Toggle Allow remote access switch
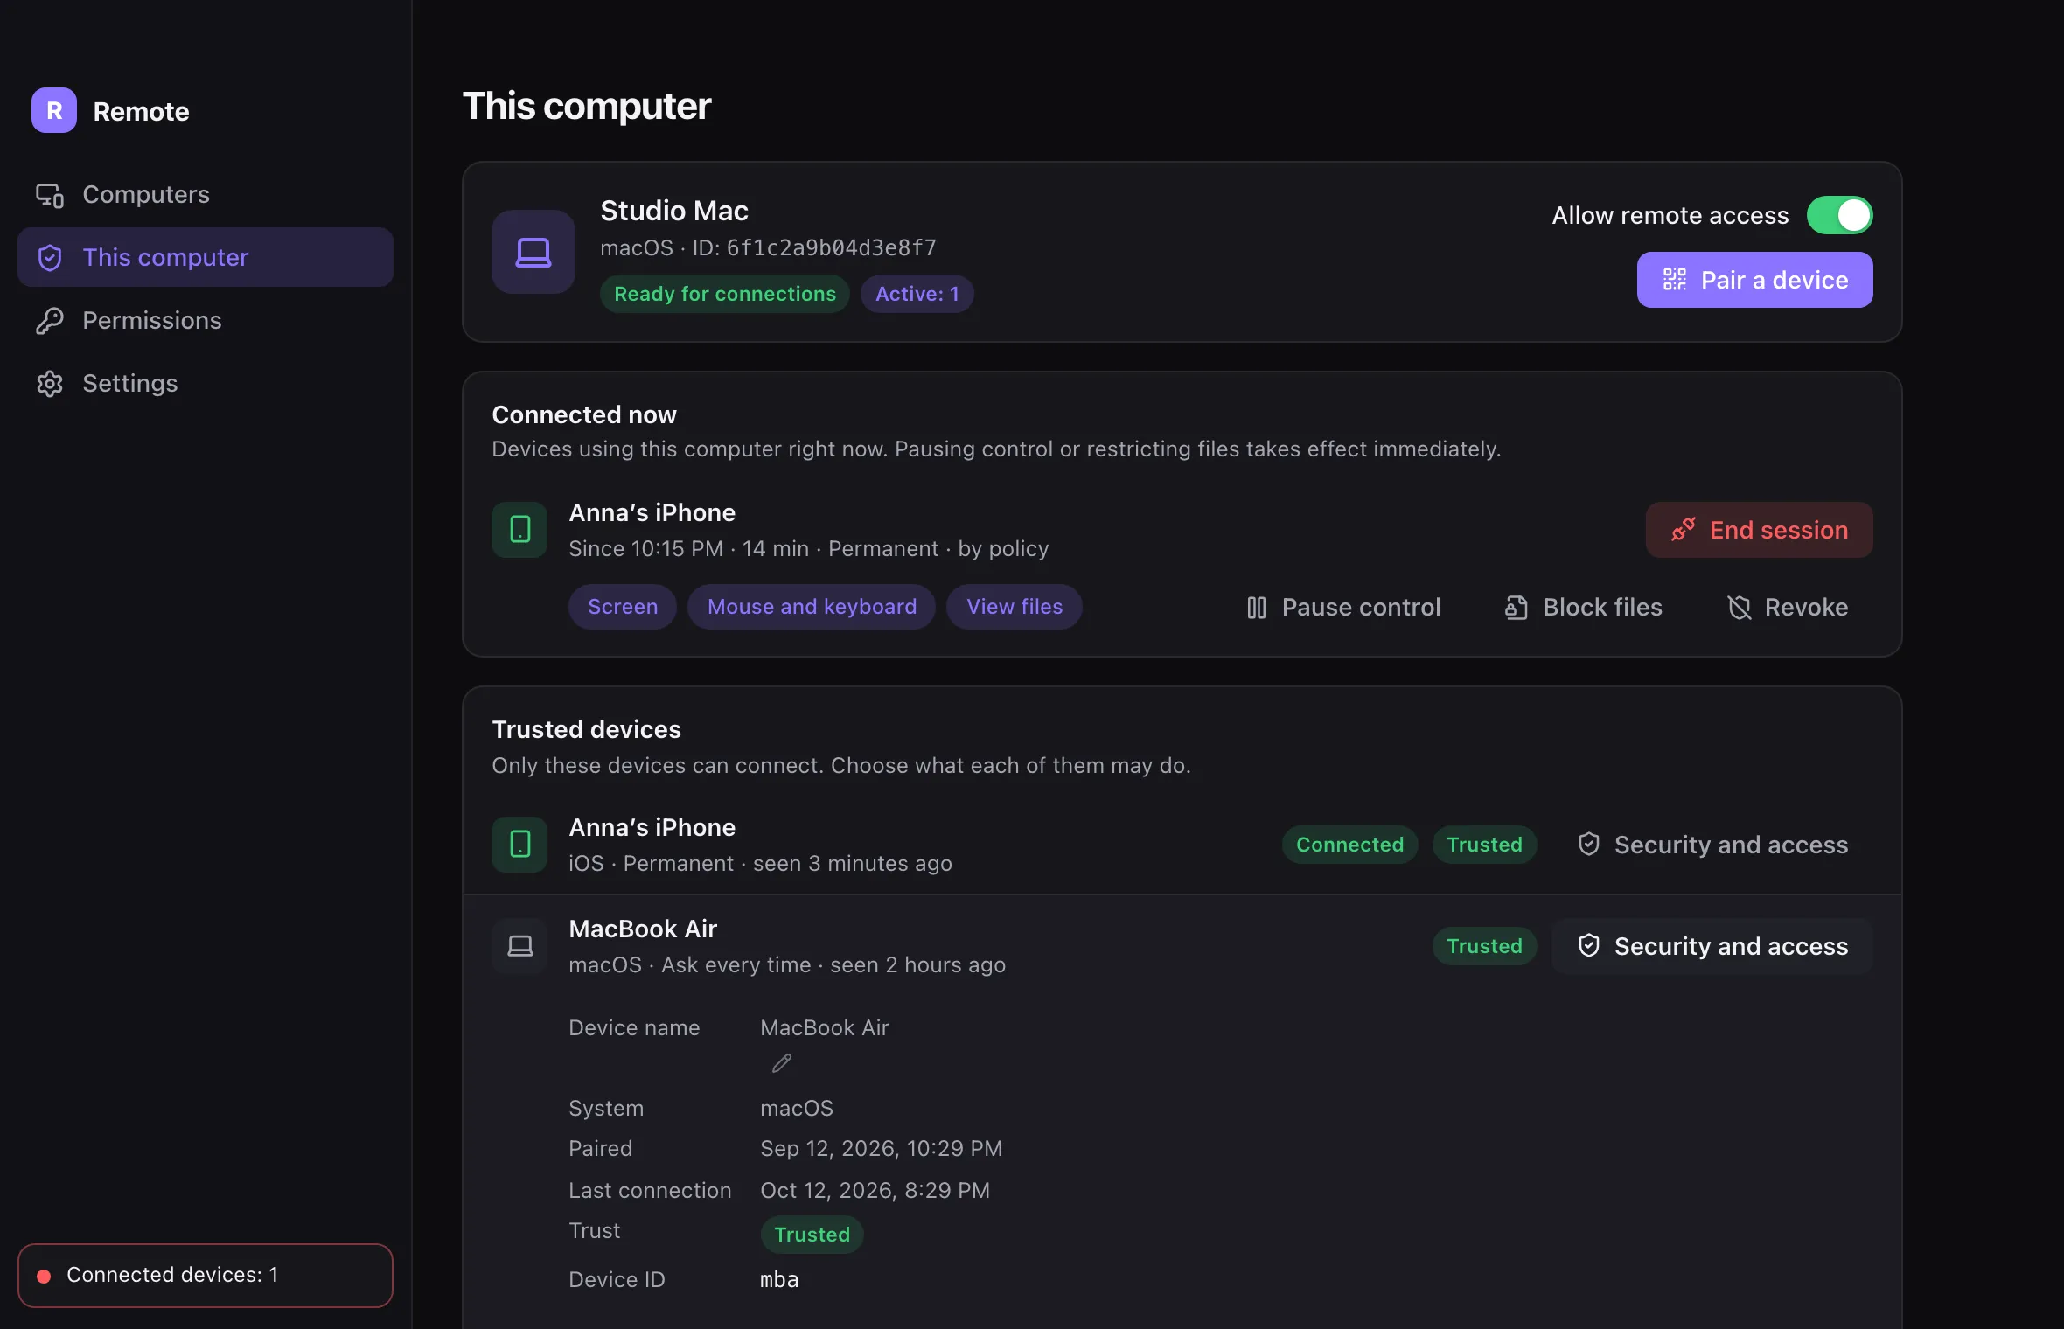Viewport: 2064px width, 1329px height. (x=1840, y=215)
